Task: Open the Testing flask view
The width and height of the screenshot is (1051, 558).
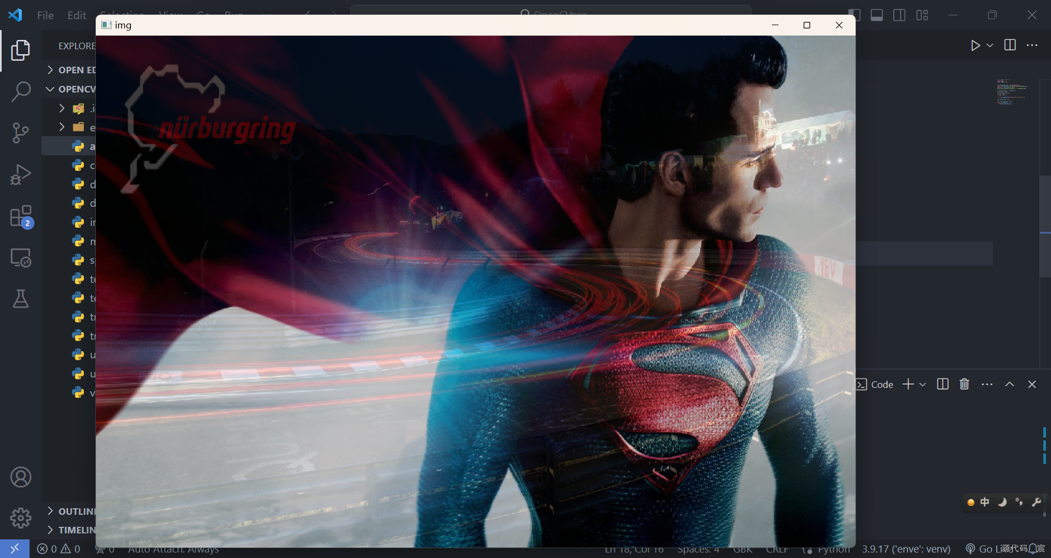Action: (x=21, y=299)
